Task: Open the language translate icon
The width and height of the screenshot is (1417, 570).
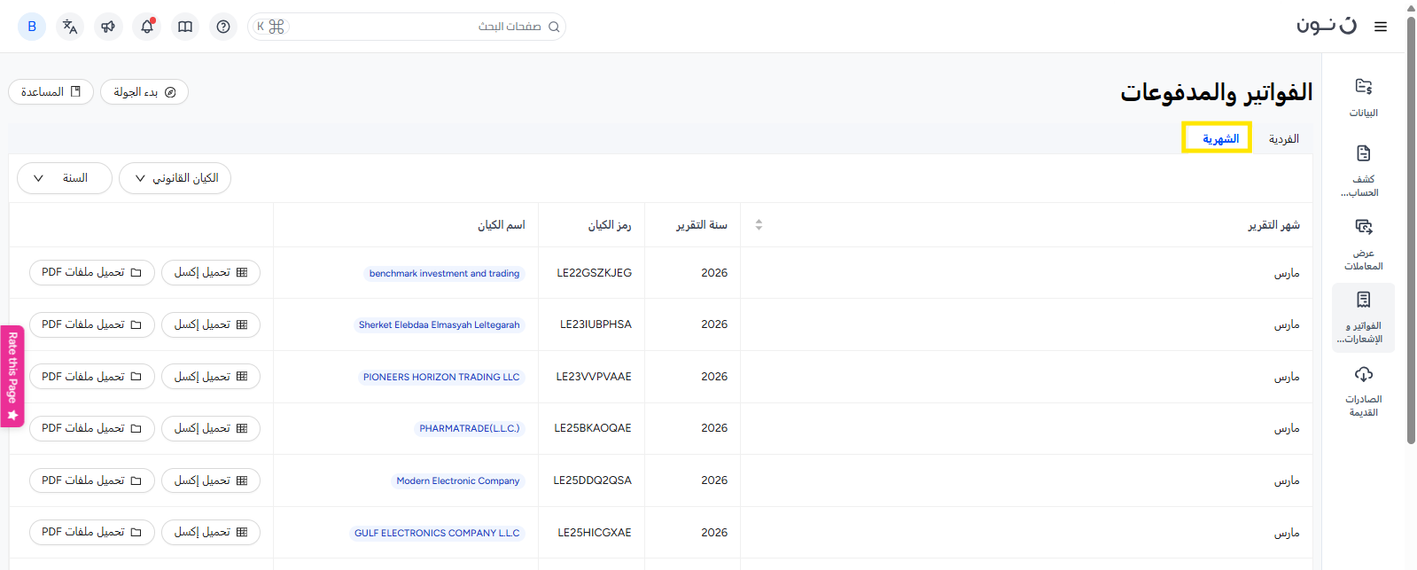Action: pyautogui.click(x=70, y=27)
